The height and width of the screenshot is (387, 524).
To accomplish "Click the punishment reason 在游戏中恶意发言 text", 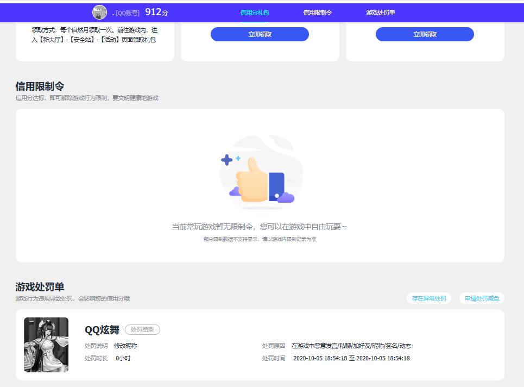I will tap(351, 346).
